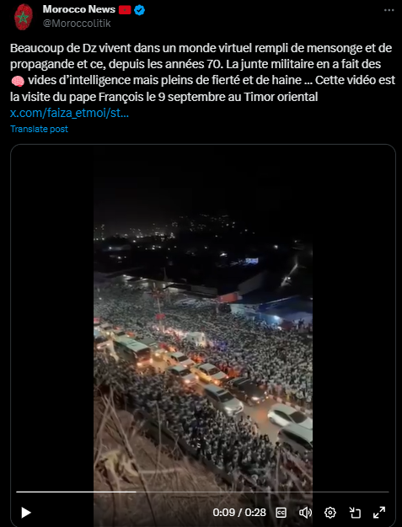
Task: Open the Morocco News account name
Action: click(79, 10)
